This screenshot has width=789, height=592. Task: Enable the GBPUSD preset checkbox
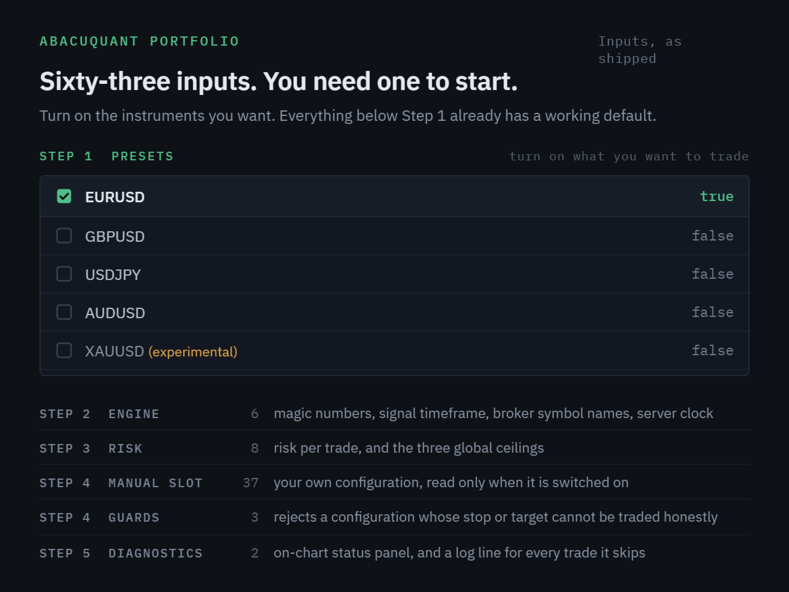(64, 236)
